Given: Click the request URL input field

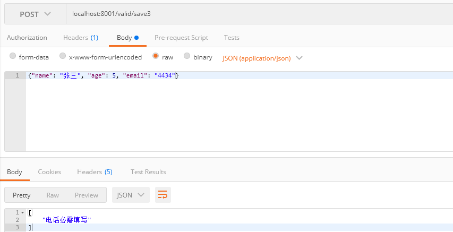Looking at the screenshot, I should point(255,14).
